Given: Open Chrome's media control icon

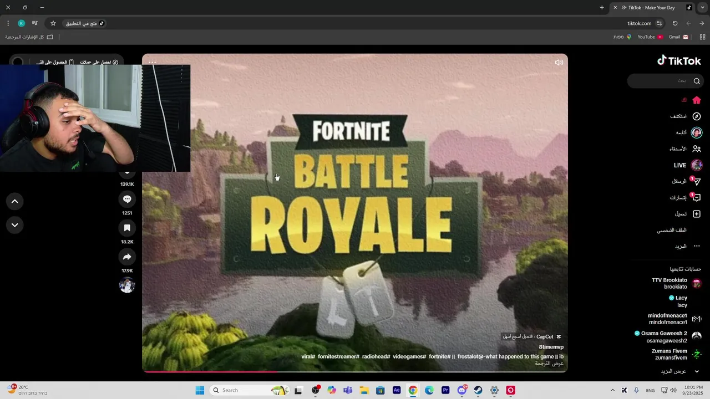Looking at the screenshot, I should coord(35,23).
